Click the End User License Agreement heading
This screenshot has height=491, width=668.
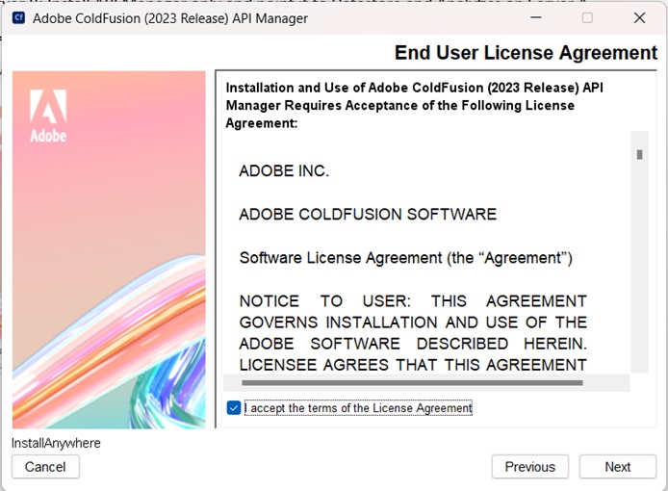click(x=526, y=53)
